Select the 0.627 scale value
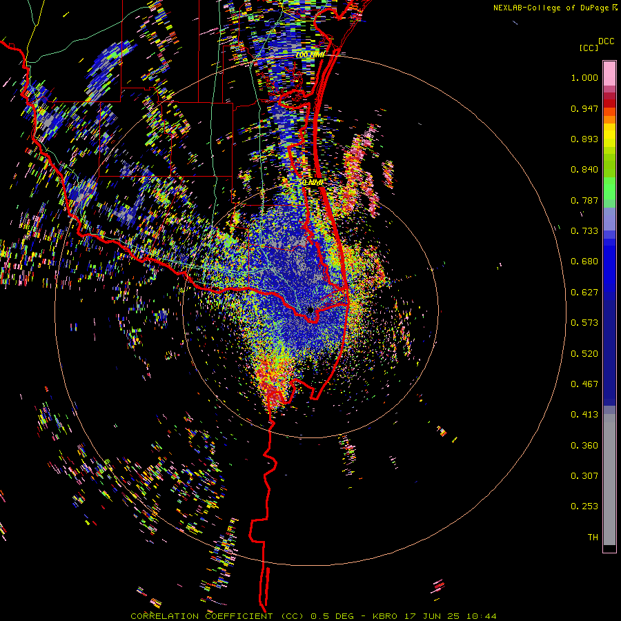The height and width of the screenshot is (621, 621). coord(584,293)
